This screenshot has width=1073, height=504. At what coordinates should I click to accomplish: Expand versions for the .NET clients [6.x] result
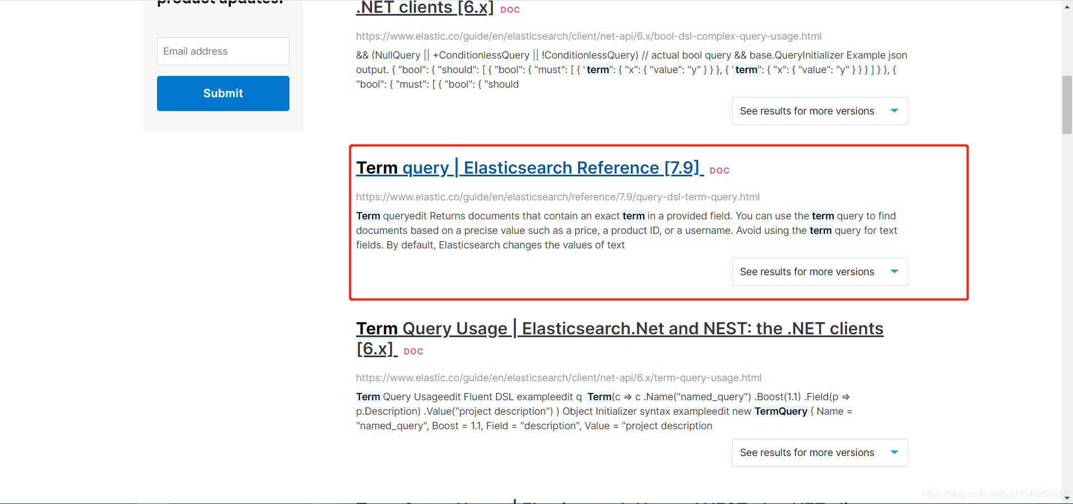pyautogui.click(x=819, y=111)
